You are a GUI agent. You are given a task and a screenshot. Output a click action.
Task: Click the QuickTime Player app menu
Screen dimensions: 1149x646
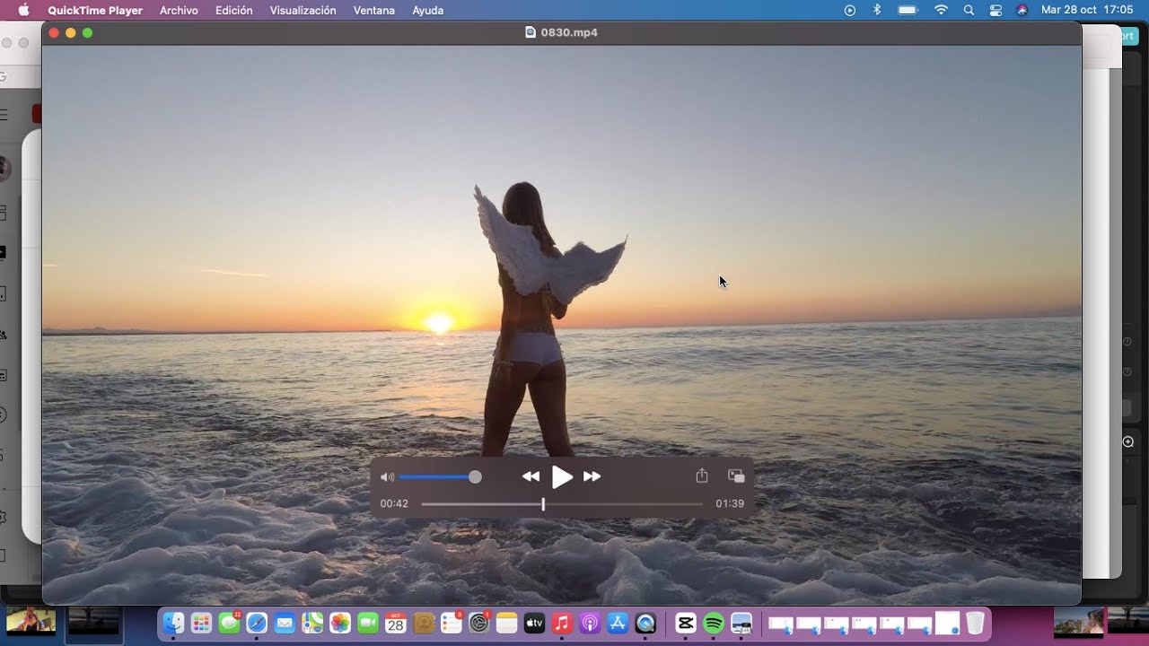coord(95,11)
